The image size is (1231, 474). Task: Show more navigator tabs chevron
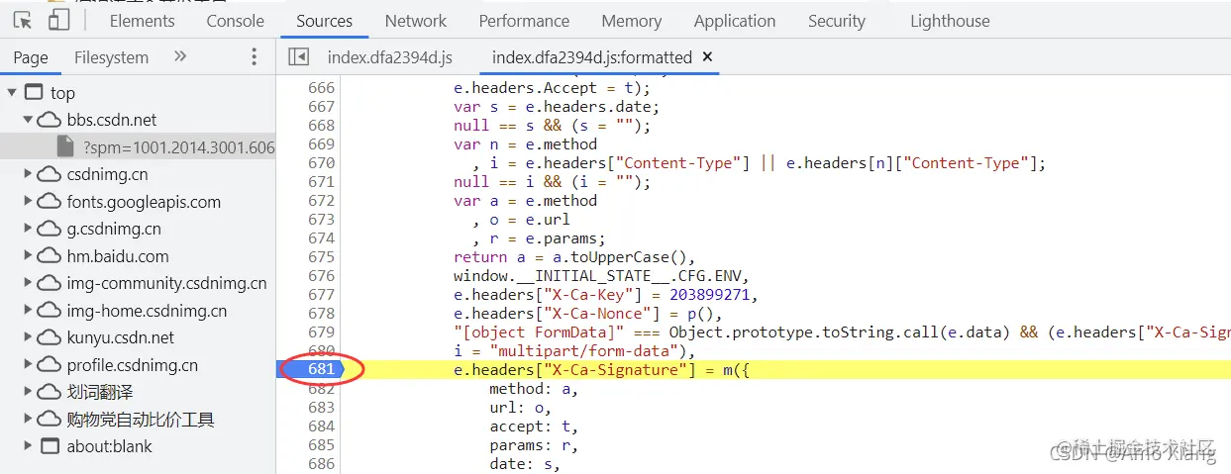click(180, 56)
